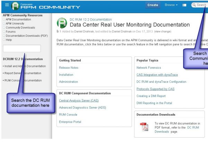Click the DC RUM documentation search field
Viewport: 208px width, 156px height.
(21, 49)
